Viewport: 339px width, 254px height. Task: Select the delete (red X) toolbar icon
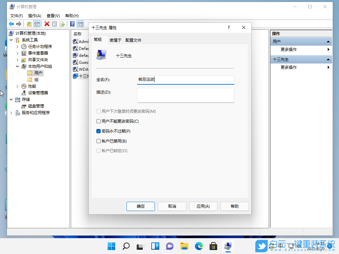47,24
